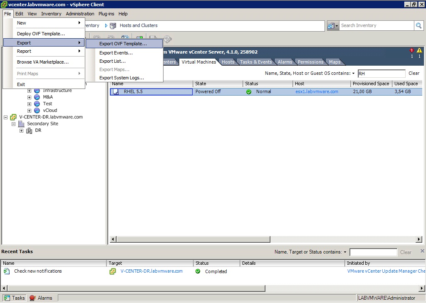Open the VMware vCenter Update Manager link
The width and height of the screenshot is (426, 303).
(386, 271)
